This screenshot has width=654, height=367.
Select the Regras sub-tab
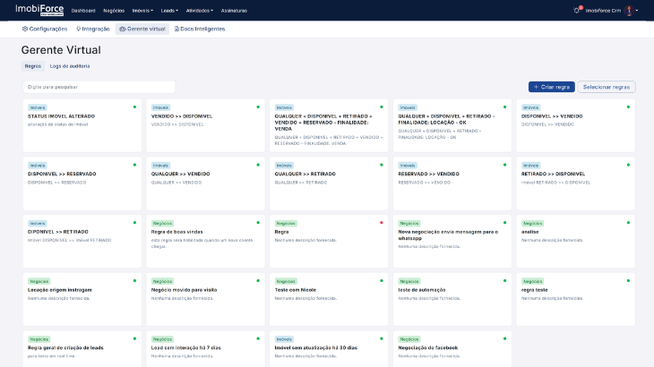[32, 66]
